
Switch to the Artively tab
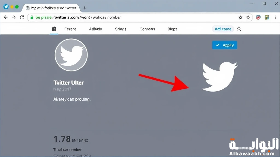[95, 29]
